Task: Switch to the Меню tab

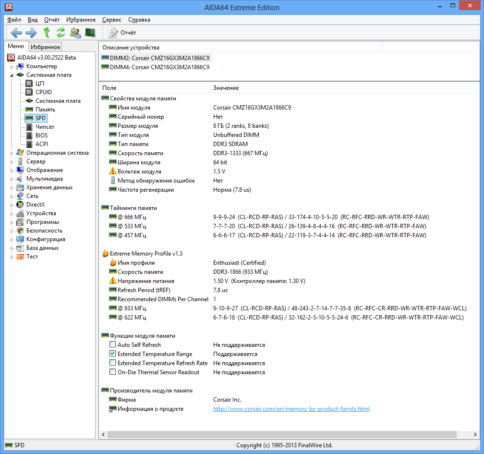Action: pyautogui.click(x=16, y=46)
